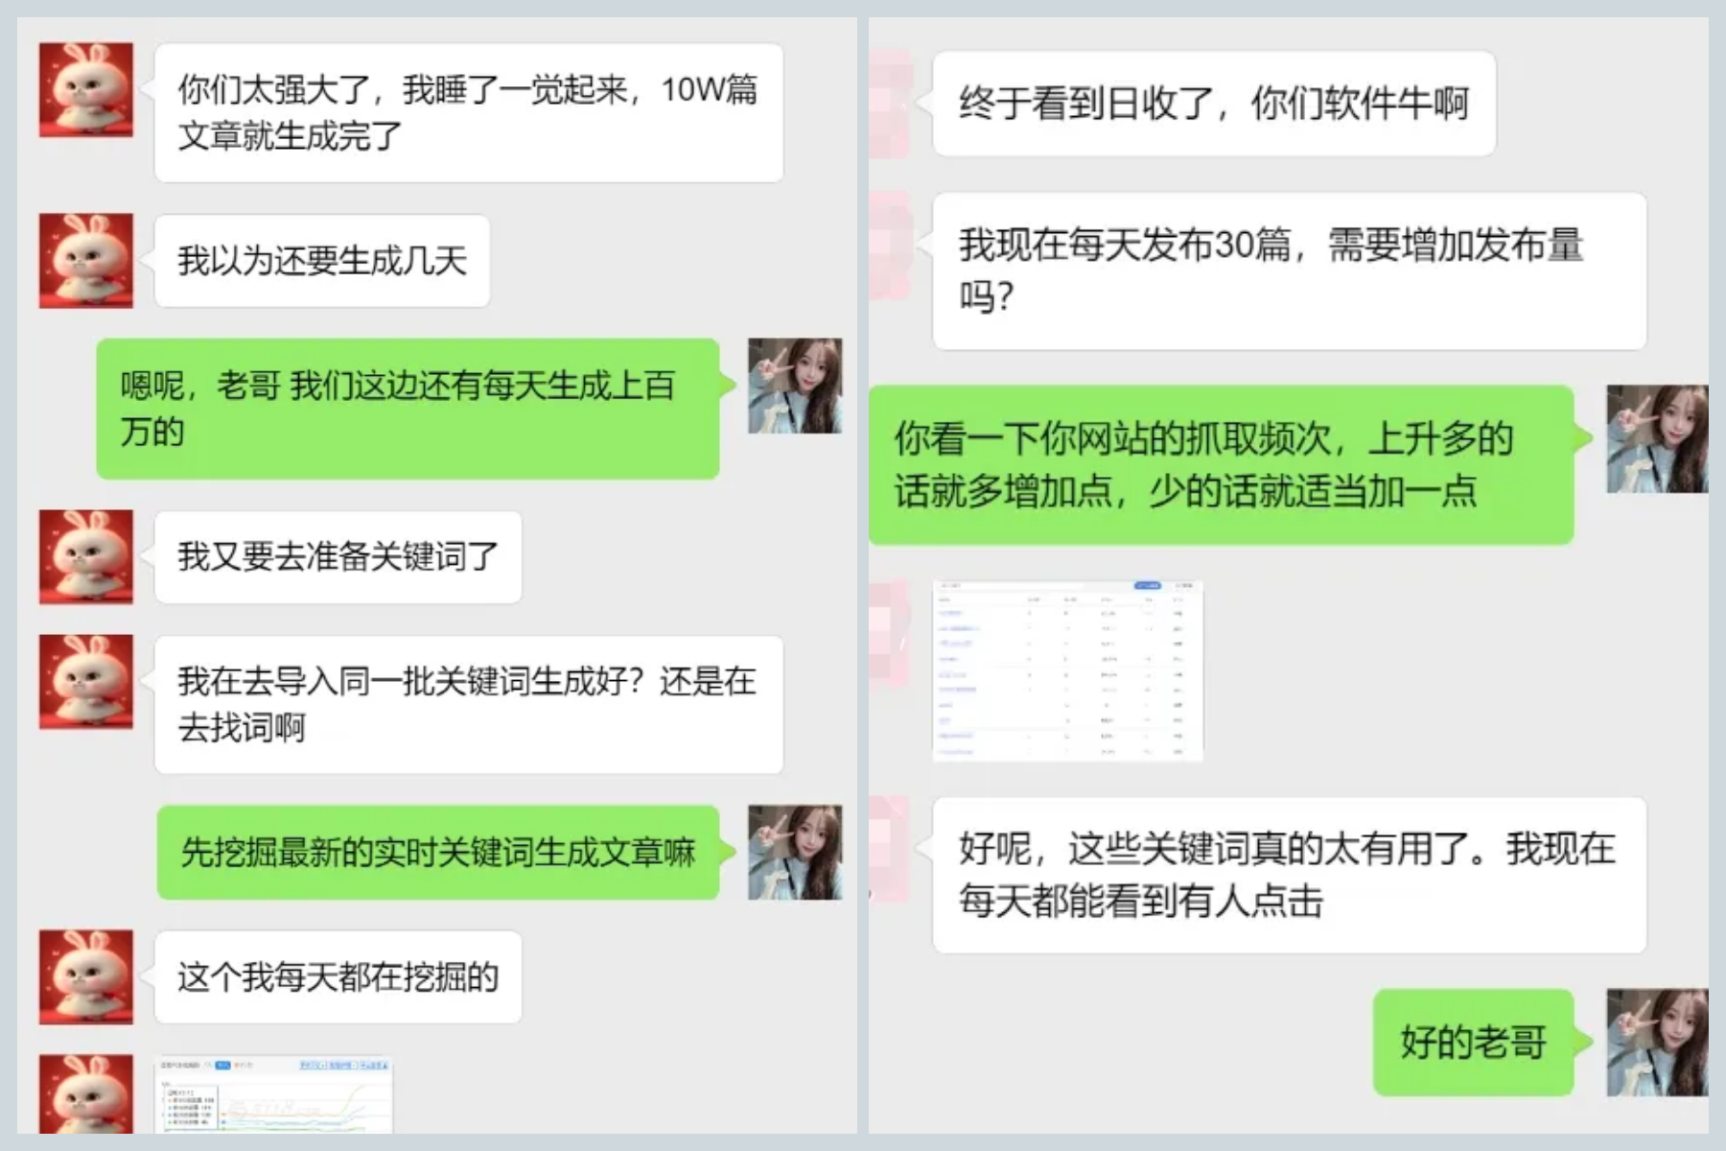Click the rabbit avatar beside '我又要去准备关键词了'

pos(86,557)
